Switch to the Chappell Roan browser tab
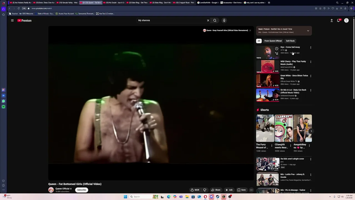Image resolution: width=355 pixels, height=200 pixels. [184, 2]
